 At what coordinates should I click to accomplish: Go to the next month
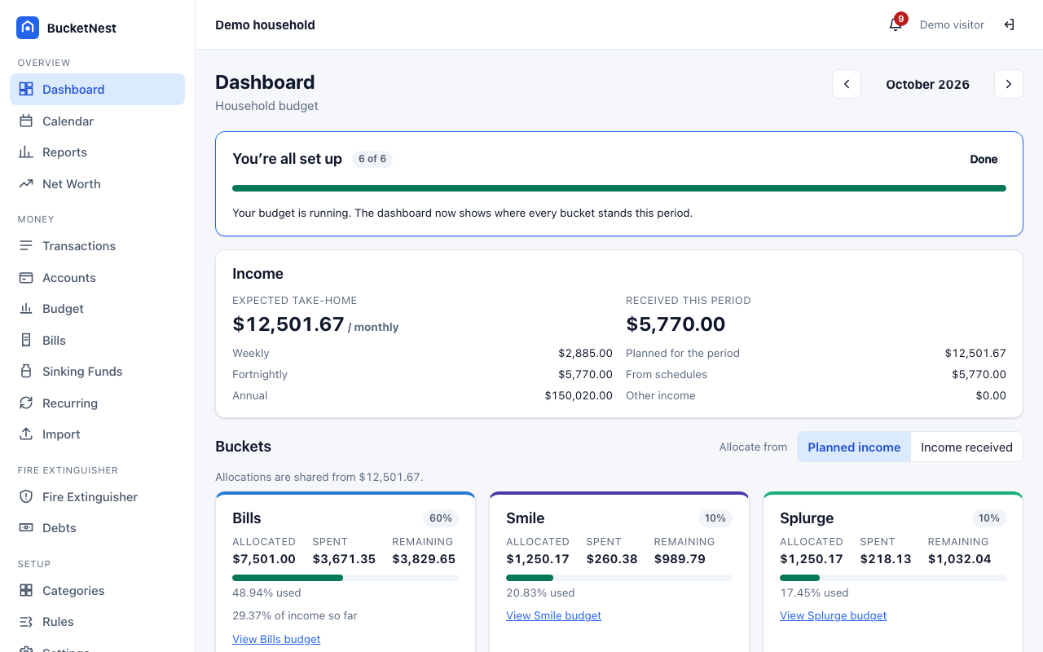[x=1009, y=84]
